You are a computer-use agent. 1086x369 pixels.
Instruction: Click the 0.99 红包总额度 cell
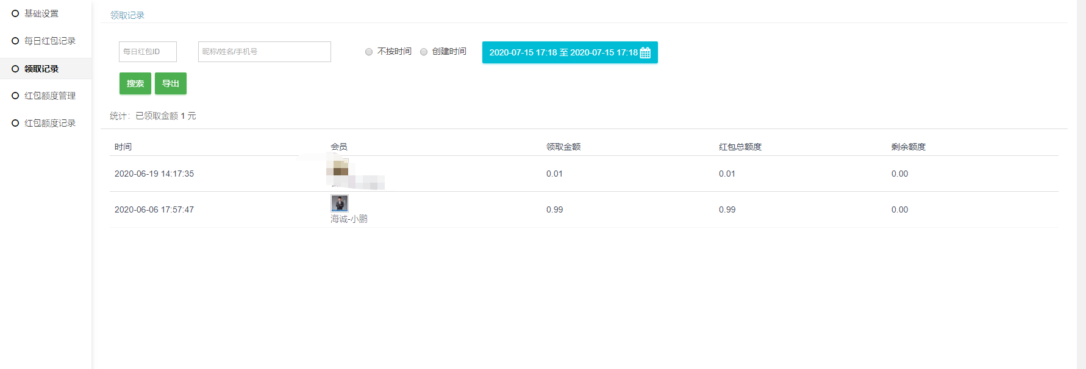coord(727,209)
